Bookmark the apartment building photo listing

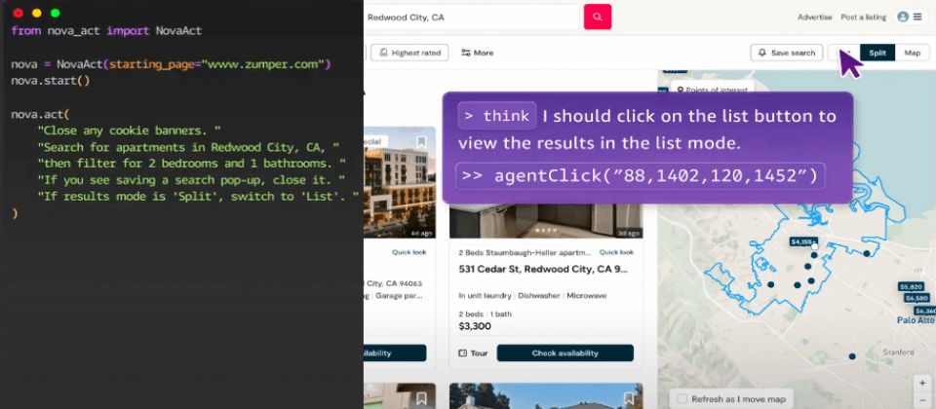[x=421, y=142]
